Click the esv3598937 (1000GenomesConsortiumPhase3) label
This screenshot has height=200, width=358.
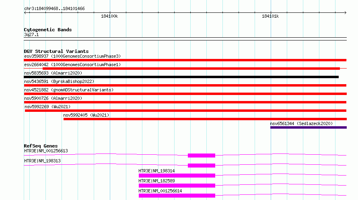pos(72,56)
